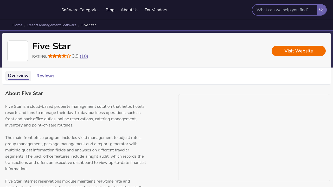Viewport: 333px width, 187px height.
Task: Click the search magnifier icon button
Action: point(322,10)
